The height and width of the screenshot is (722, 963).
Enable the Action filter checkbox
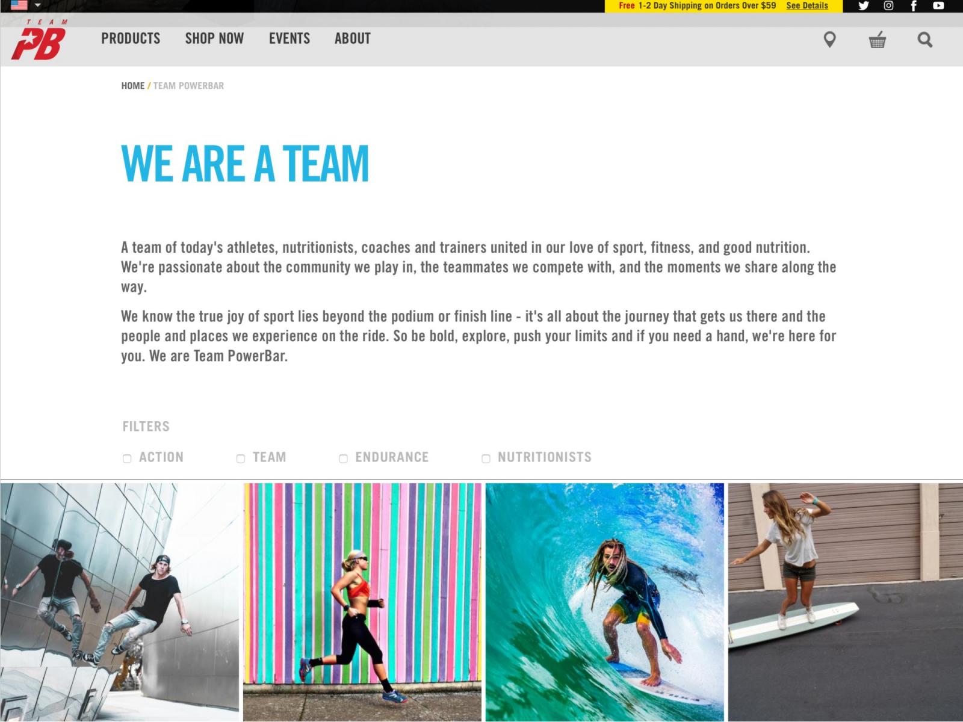[127, 458]
